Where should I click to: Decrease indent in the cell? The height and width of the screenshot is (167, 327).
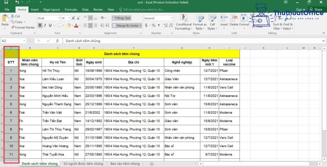[x=102, y=25]
